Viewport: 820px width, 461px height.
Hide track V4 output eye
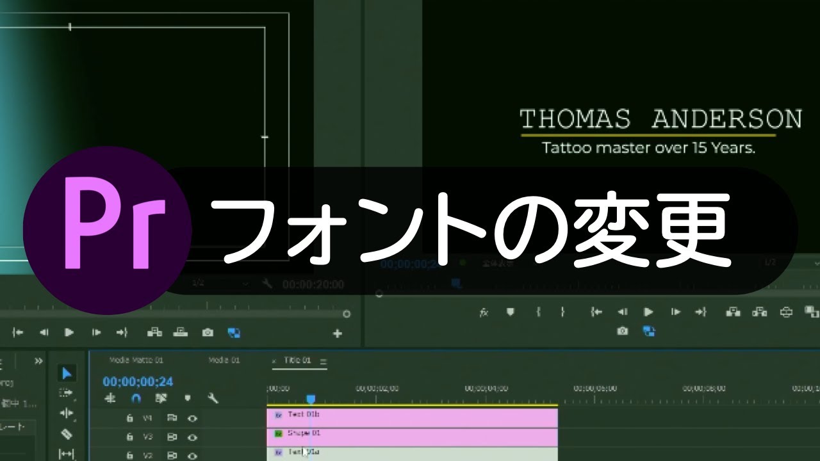click(192, 418)
